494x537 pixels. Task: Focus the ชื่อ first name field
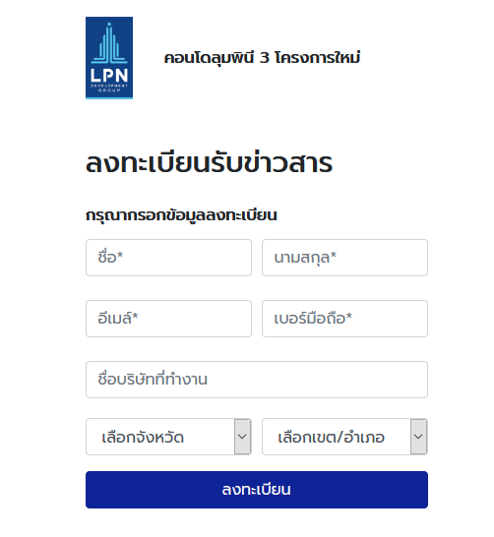tap(168, 258)
